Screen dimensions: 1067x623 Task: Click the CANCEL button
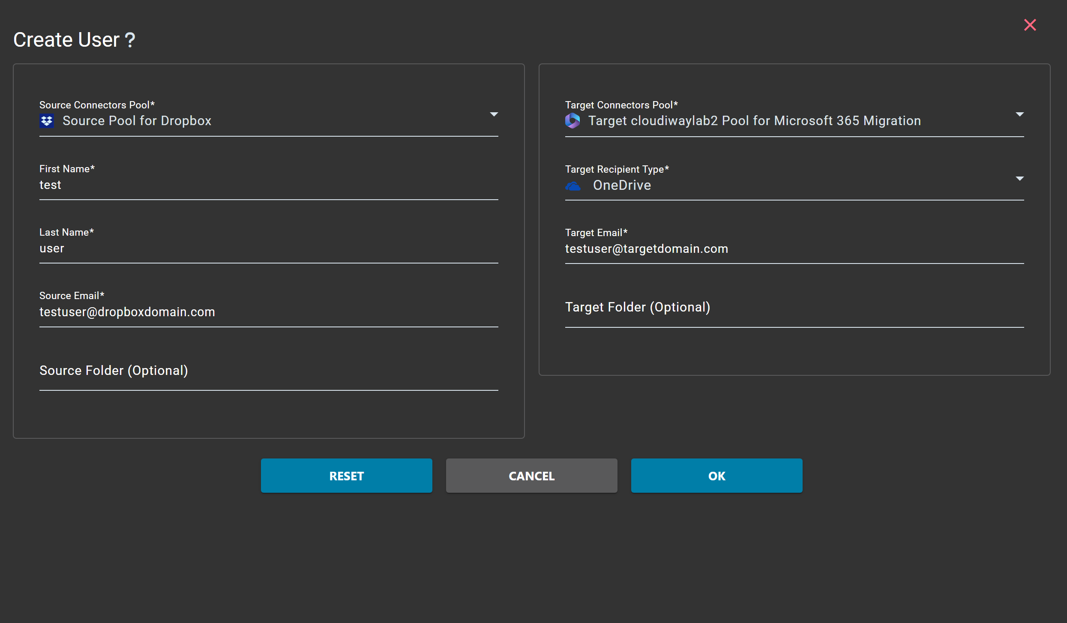(531, 476)
